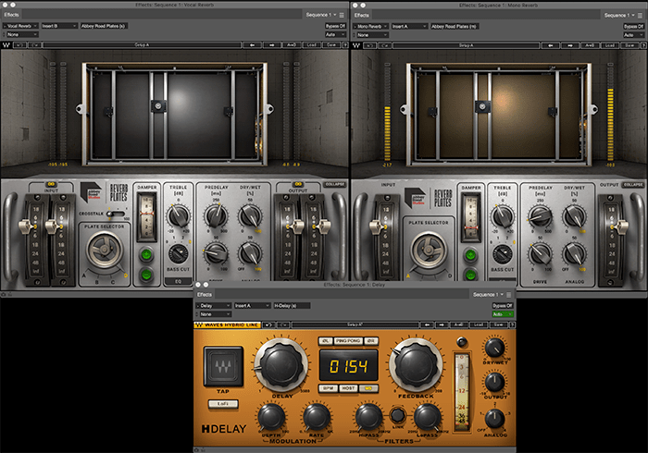
Task: Open Sequence 1 dropdown in Vocal Reverb window
Action: click(x=321, y=15)
